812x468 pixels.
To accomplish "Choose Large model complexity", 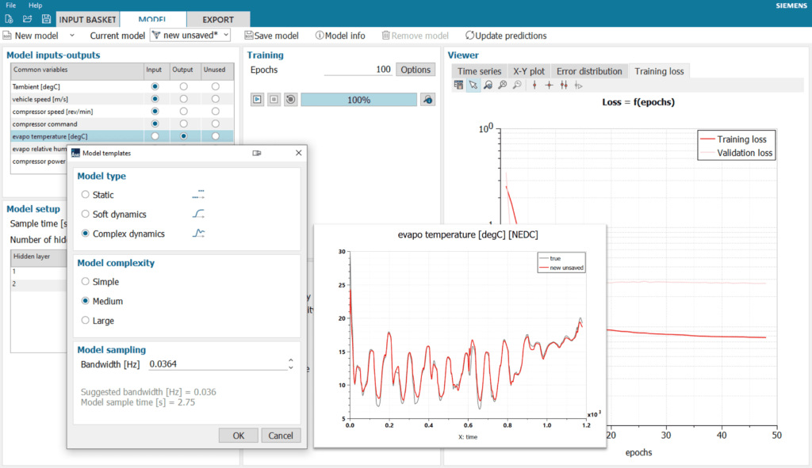I will [x=86, y=321].
